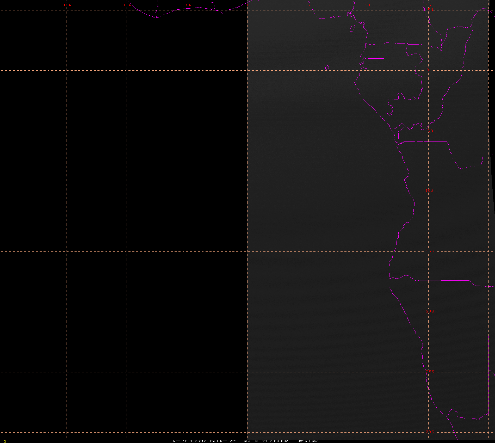Click the 5W longitude label
The width and height of the screenshot is (495, 443).
[189, 5]
